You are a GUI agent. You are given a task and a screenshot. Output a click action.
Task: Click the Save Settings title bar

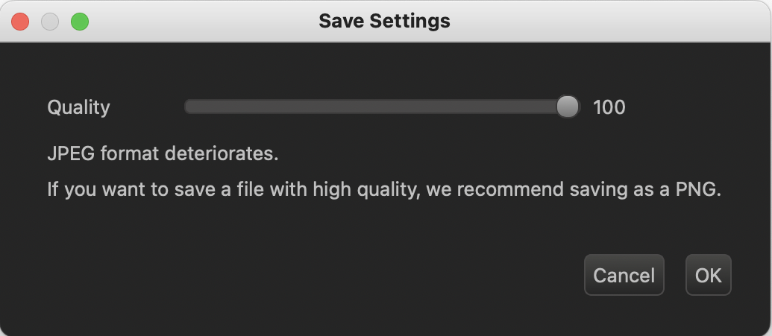[385, 21]
